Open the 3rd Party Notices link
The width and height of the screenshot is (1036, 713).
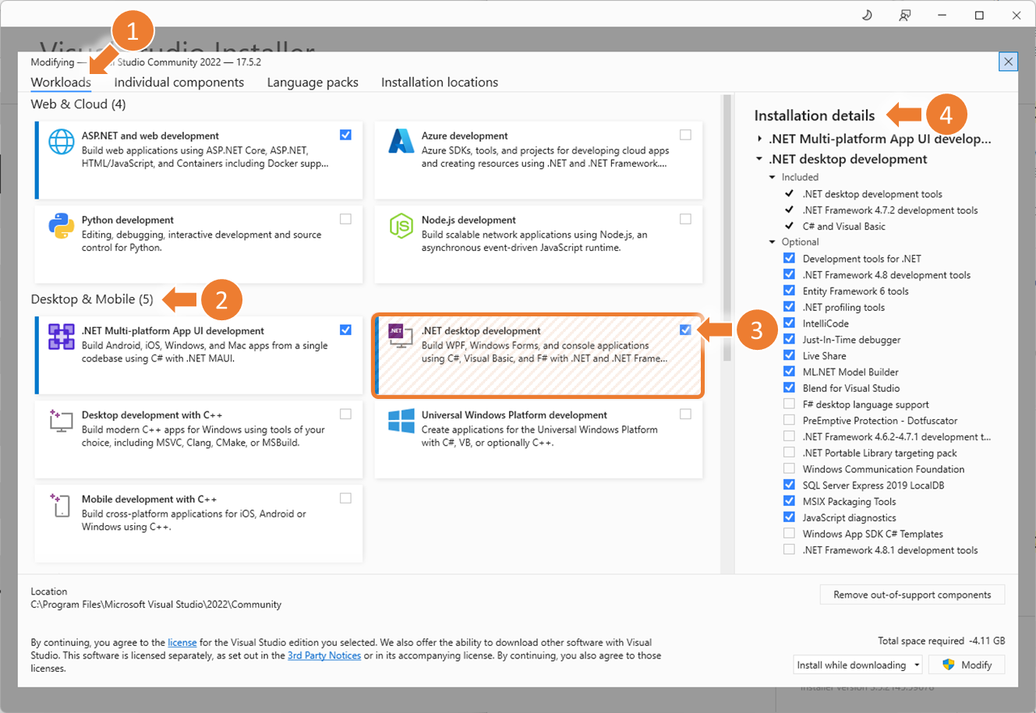click(324, 656)
